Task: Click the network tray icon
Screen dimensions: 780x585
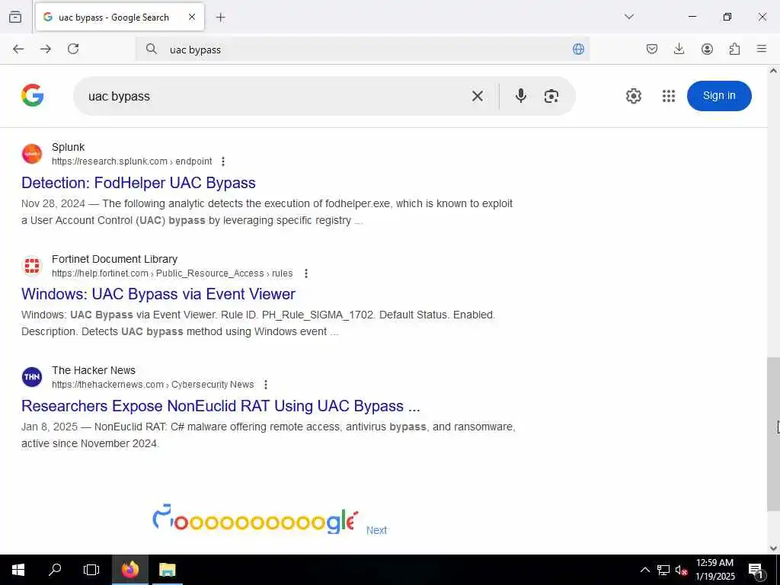Action: click(663, 570)
